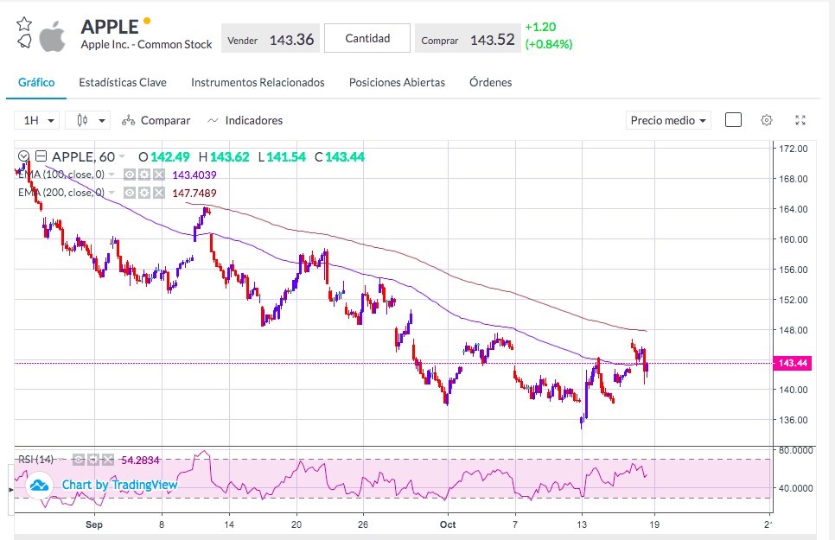This screenshot has height=540, width=835.
Task: Click the RSI 40.0000 axis label
Action: 795,488
